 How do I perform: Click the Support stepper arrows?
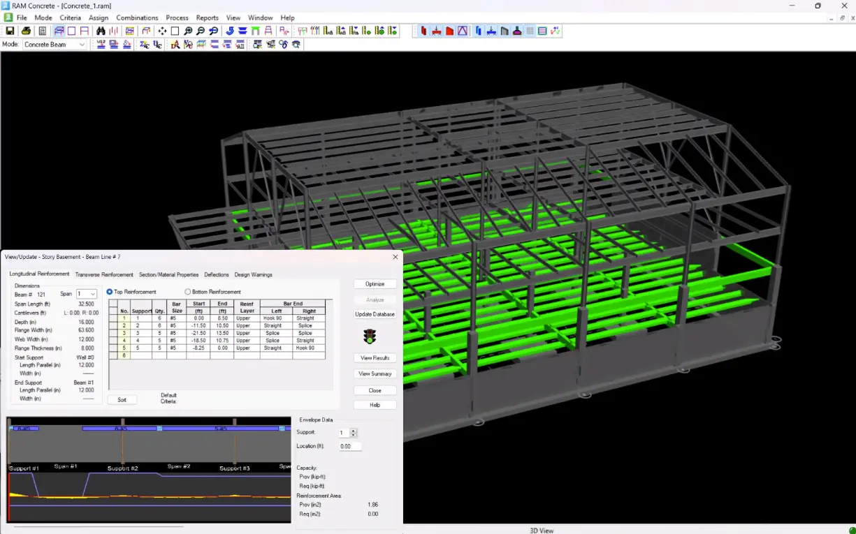tap(354, 433)
